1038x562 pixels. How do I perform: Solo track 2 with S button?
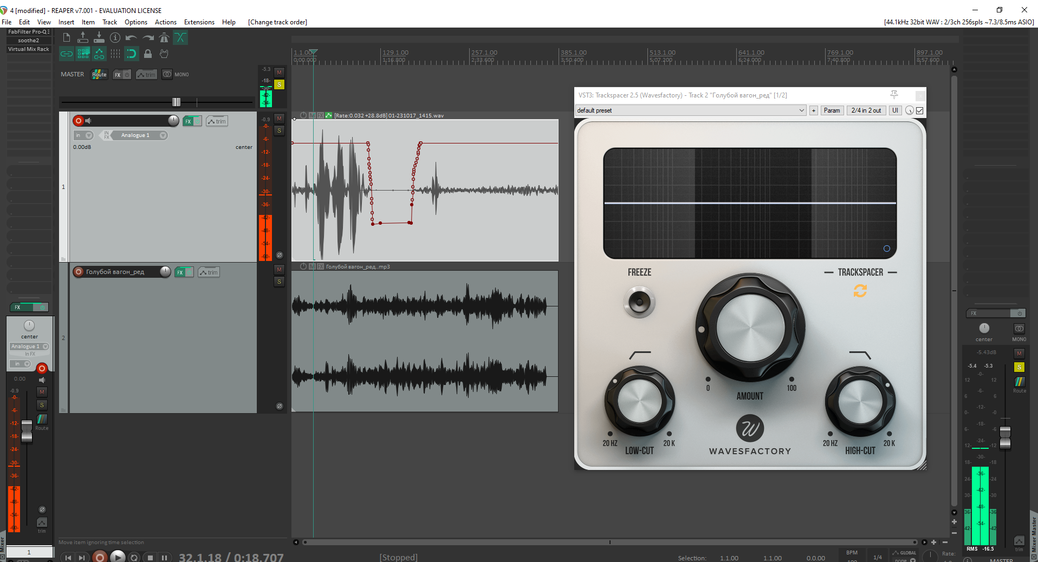[x=279, y=282]
